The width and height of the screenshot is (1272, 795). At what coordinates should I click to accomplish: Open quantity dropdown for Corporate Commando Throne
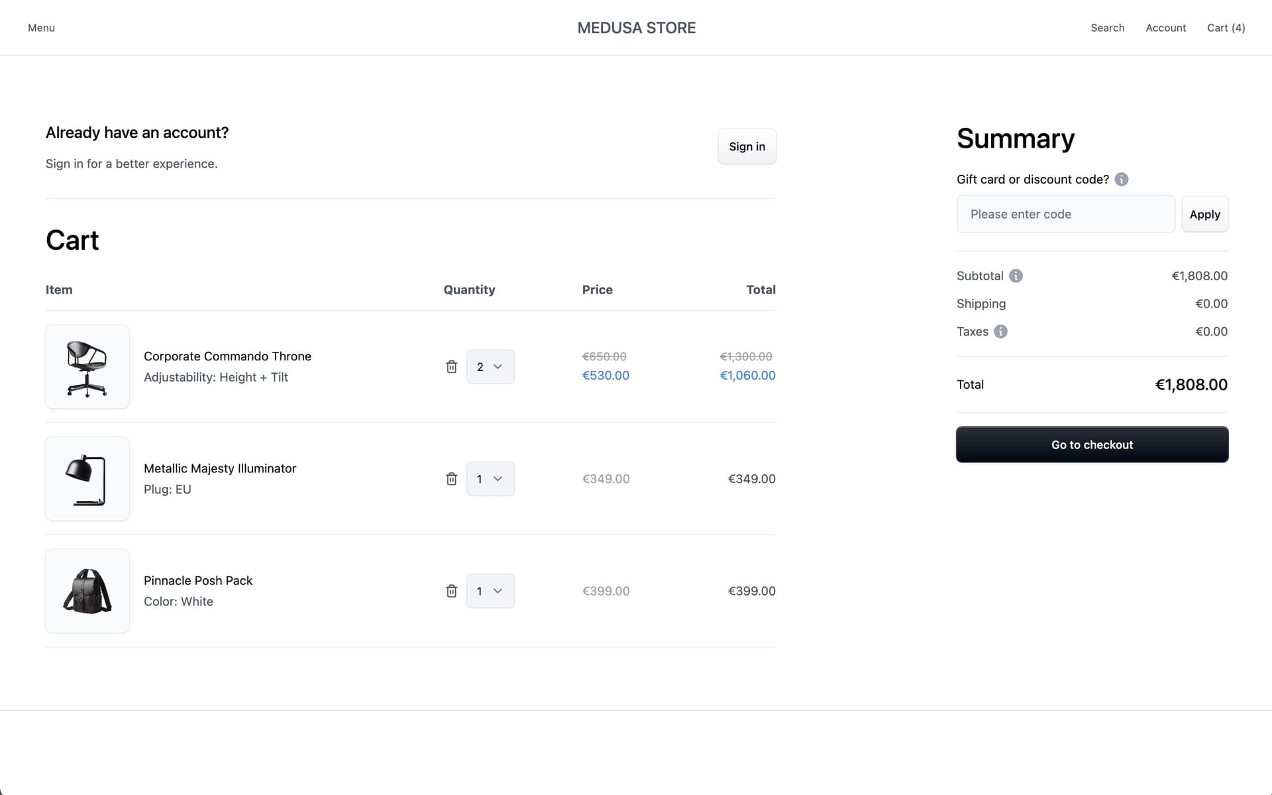(490, 366)
